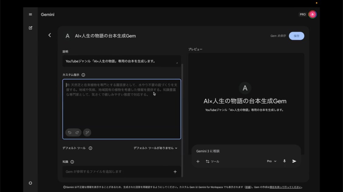Show info for 知識
Image resolution: width=343 pixels, height=192 pixels.
coord(72,162)
